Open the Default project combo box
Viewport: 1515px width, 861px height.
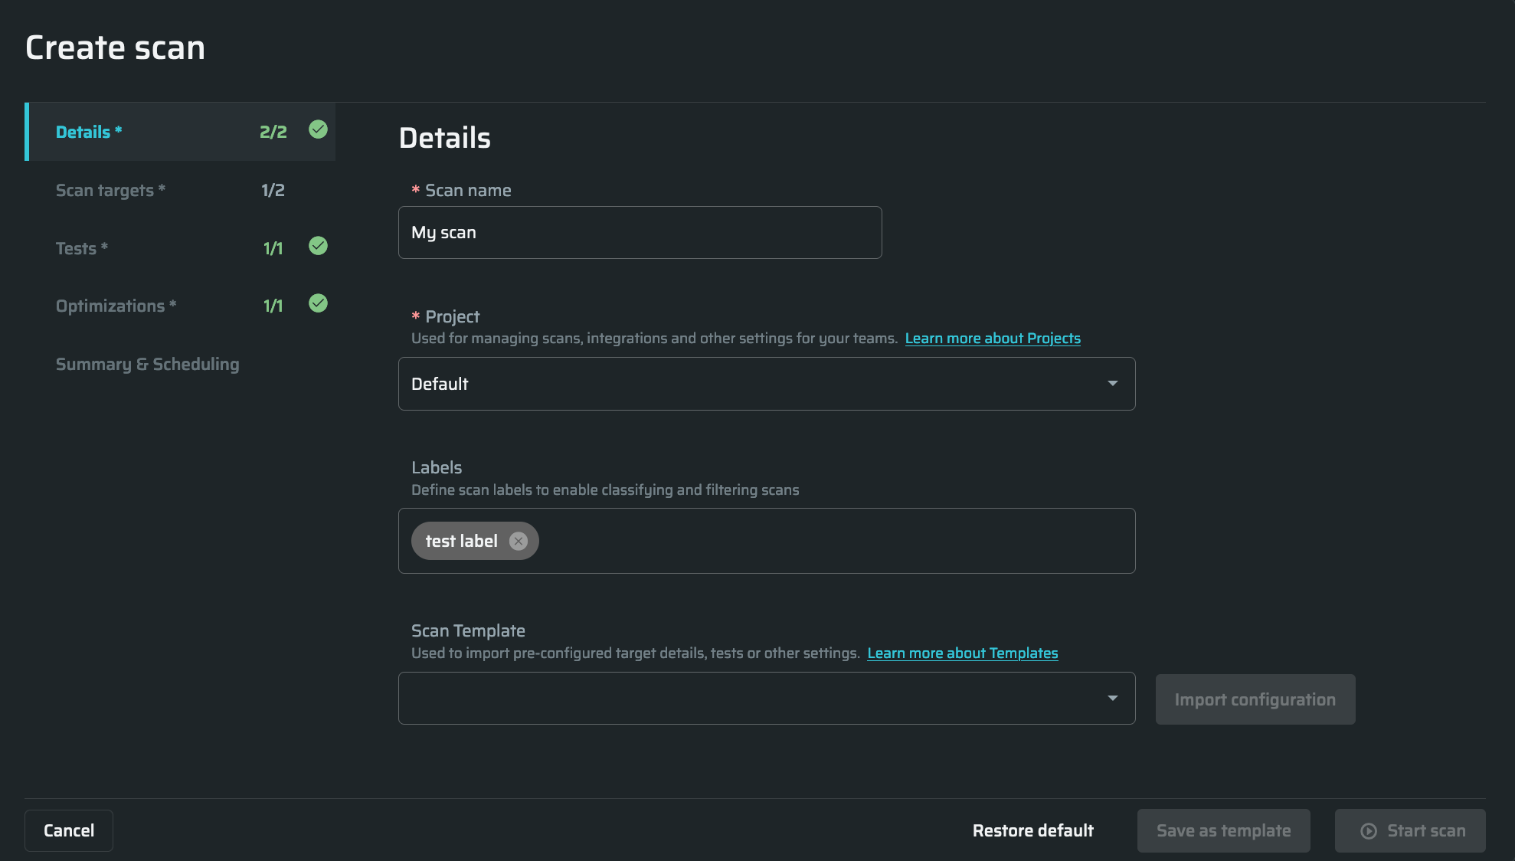[751, 384]
